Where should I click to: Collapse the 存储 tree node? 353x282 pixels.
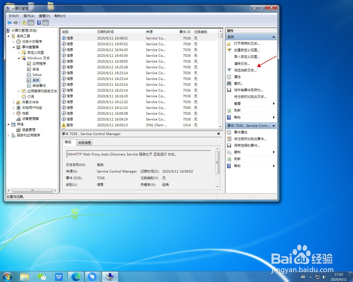tap(8, 124)
